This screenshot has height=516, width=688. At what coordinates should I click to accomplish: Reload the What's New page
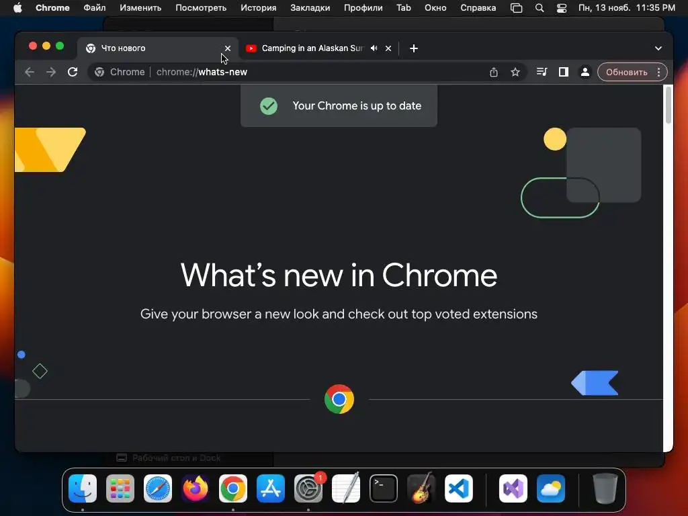(x=73, y=72)
